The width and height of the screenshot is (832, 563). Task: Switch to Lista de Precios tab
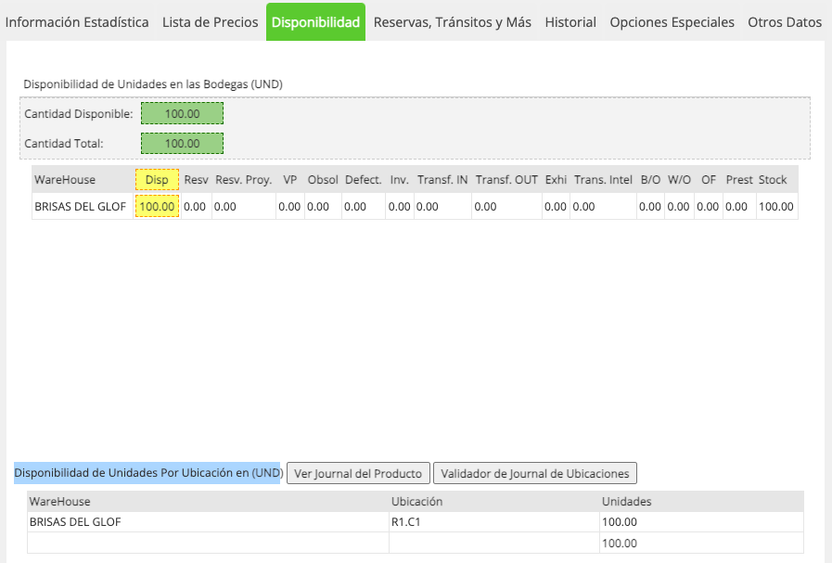pos(211,22)
